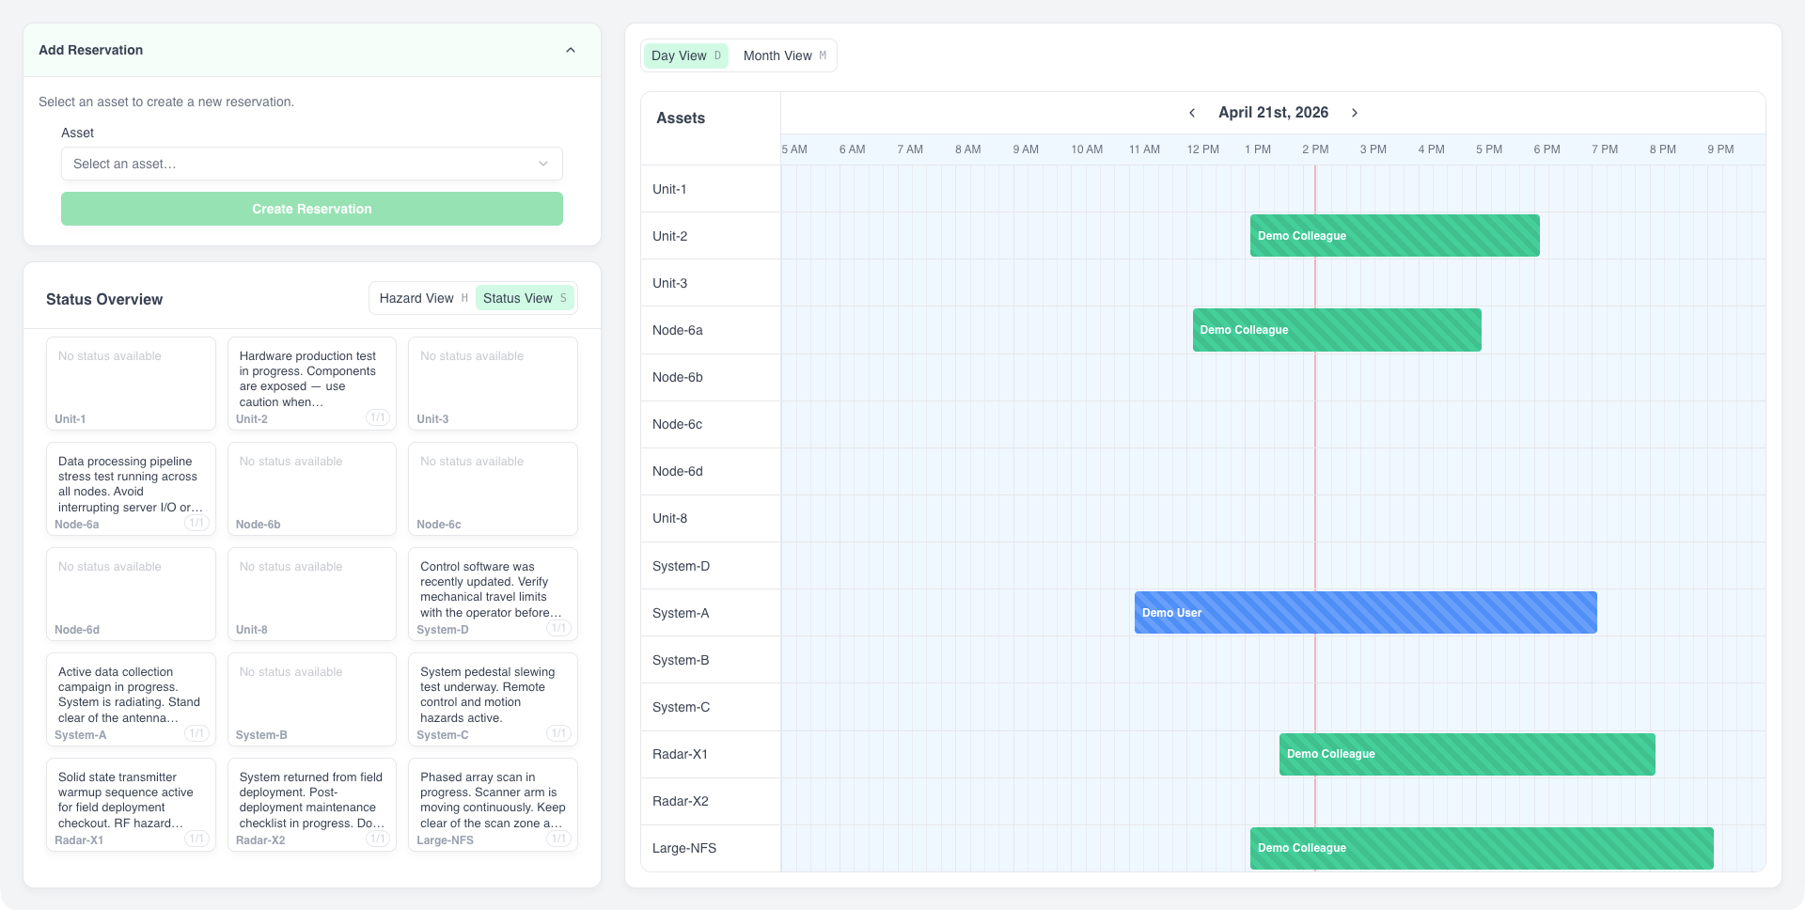
Task: Click the 12 PM time header
Action: 1202,149
